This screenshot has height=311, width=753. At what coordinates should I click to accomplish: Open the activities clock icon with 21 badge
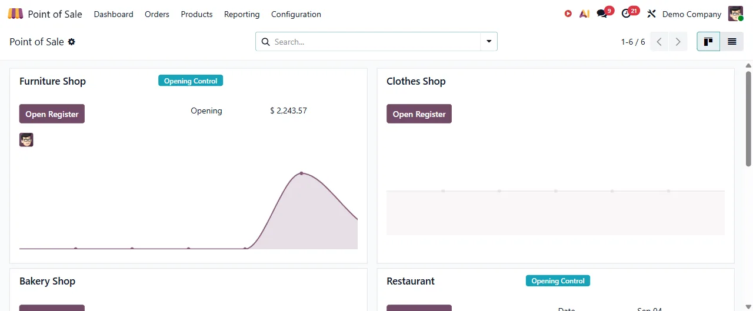[x=626, y=14]
